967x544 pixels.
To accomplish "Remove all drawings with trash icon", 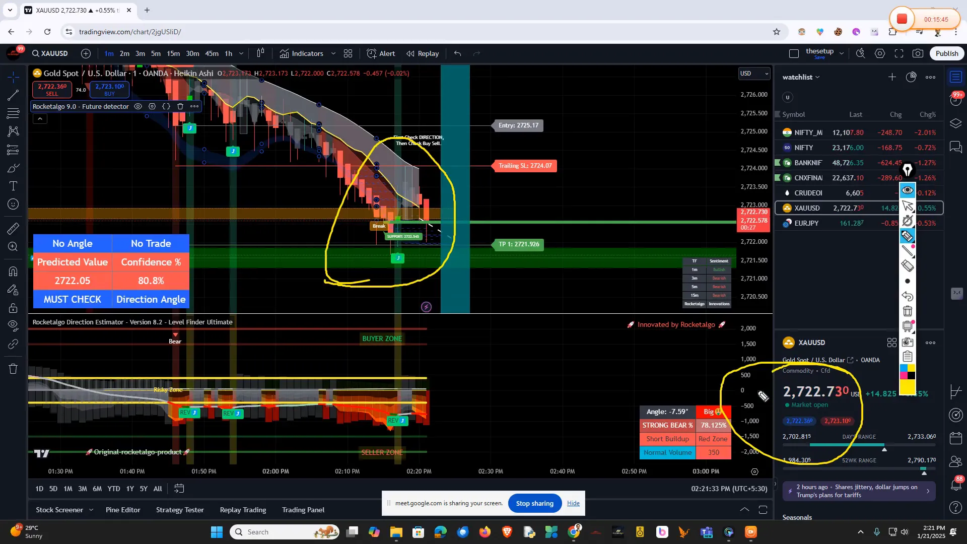I will click(x=13, y=369).
